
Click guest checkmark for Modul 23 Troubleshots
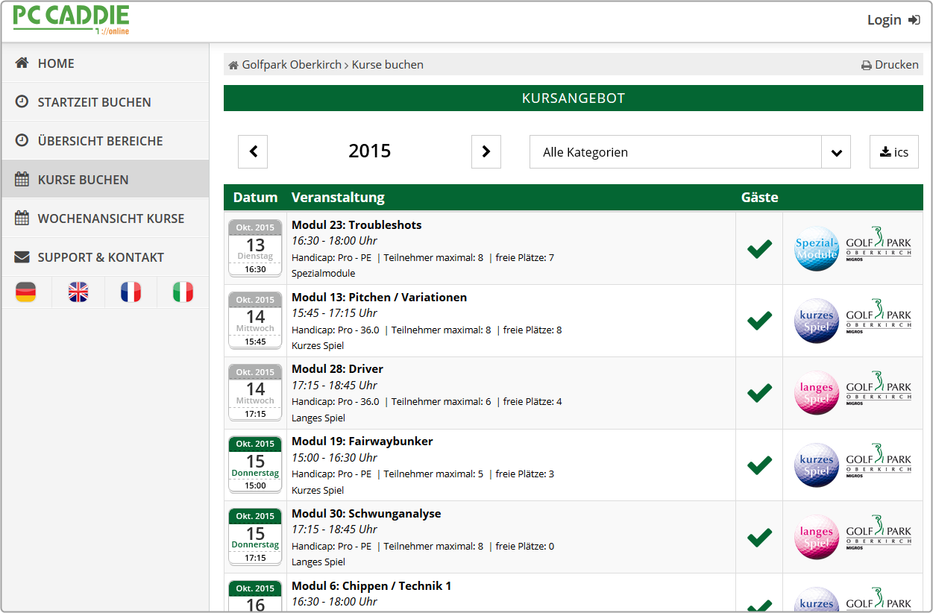pyautogui.click(x=759, y=248)
